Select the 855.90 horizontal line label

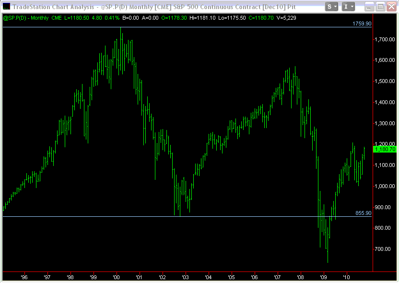pyautogui.click(x=364, y=213)
